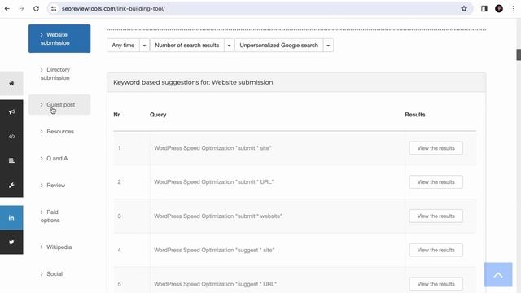Open the browser side panel
This screenshot has width=521, height=293.
[x=484, y=9]
